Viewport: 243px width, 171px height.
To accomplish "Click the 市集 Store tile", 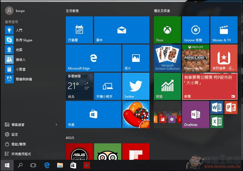I will point(93,114).
